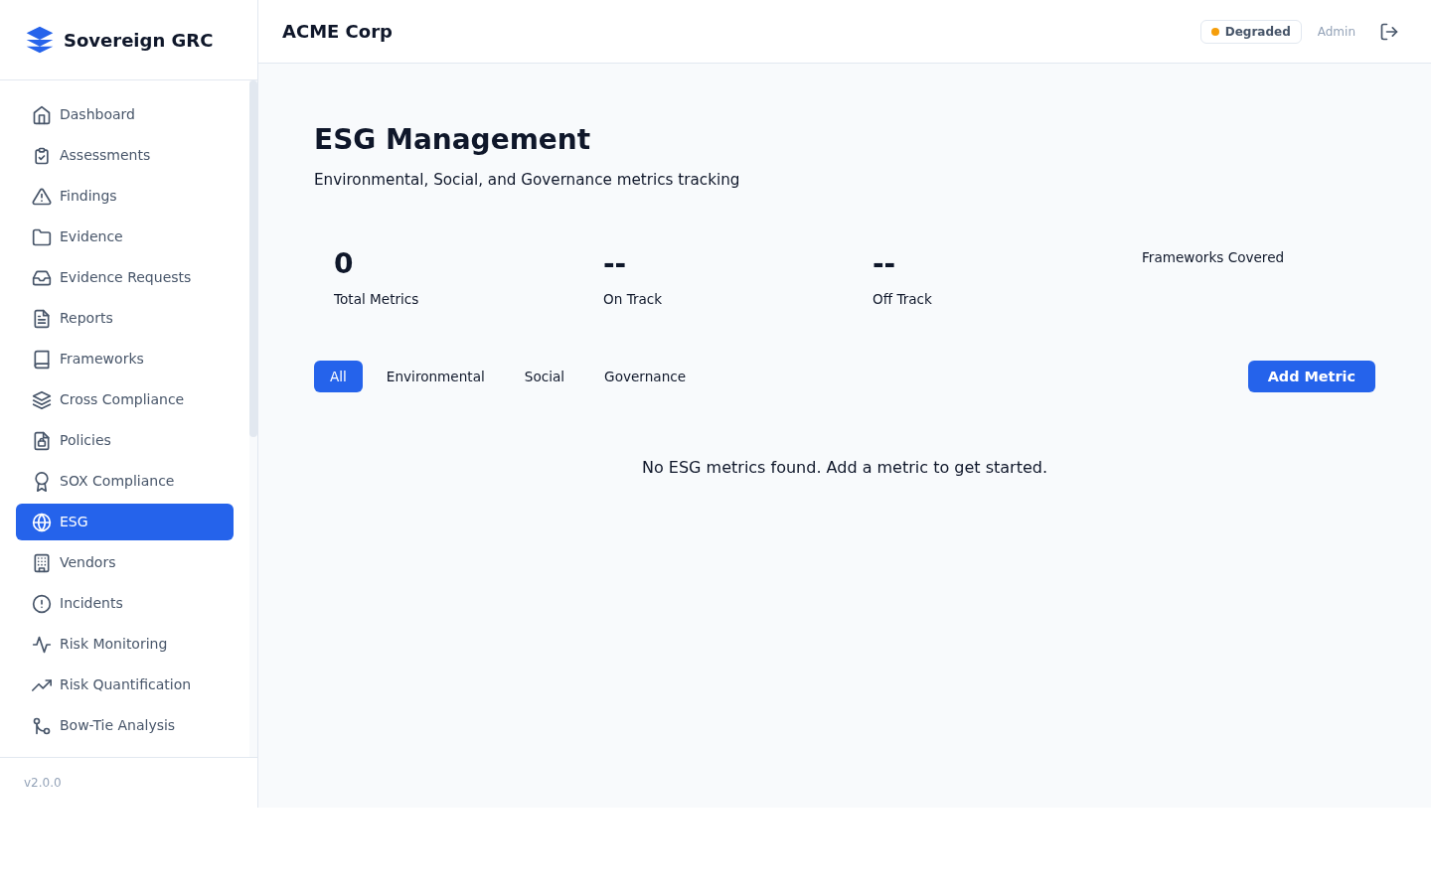Select the Cross Compliance layers icon
This screenshot has height=894, width=1431.
click(x=42, y=399)
